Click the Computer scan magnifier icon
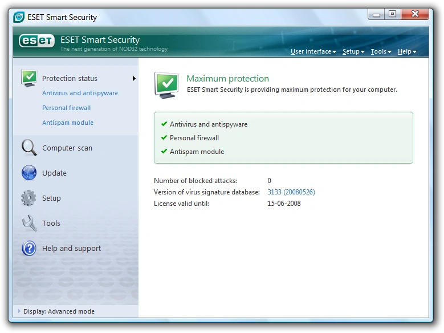The image size is (444, 333). [29, 148]
